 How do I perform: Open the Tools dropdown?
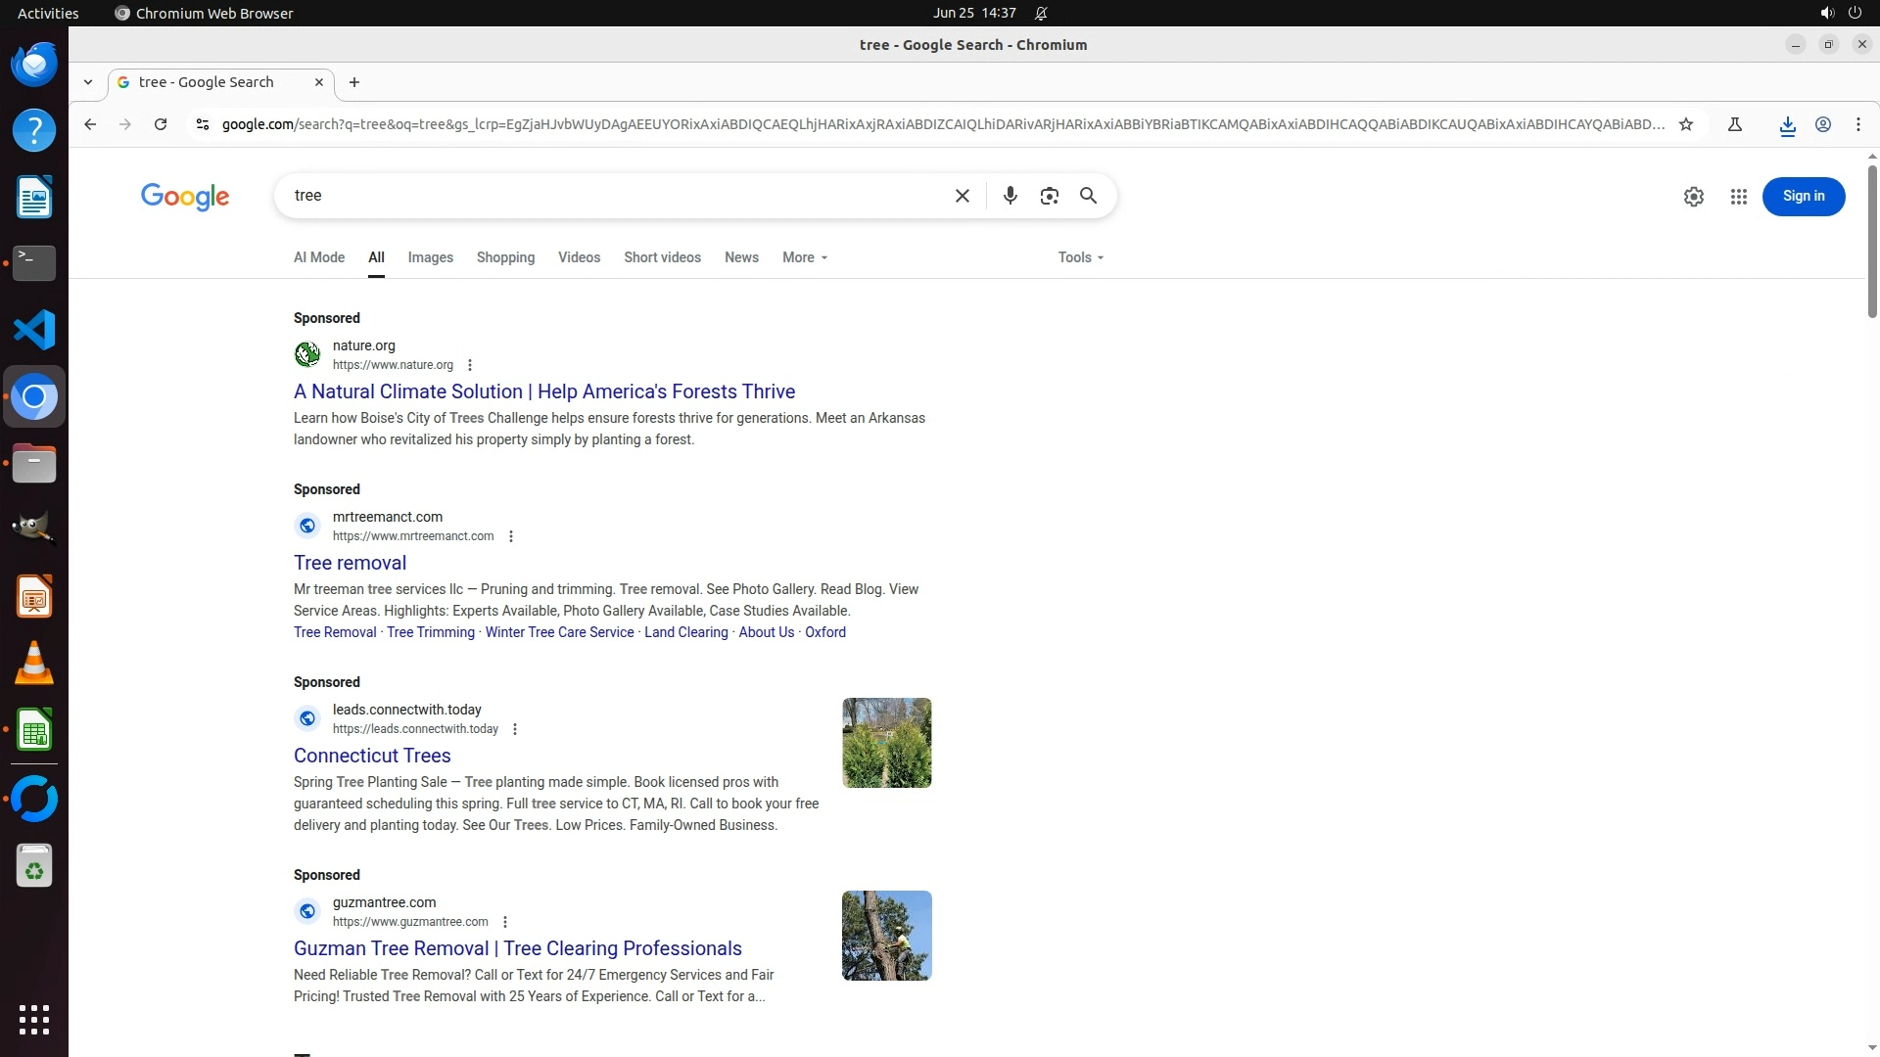click(x=1080, y=257)
